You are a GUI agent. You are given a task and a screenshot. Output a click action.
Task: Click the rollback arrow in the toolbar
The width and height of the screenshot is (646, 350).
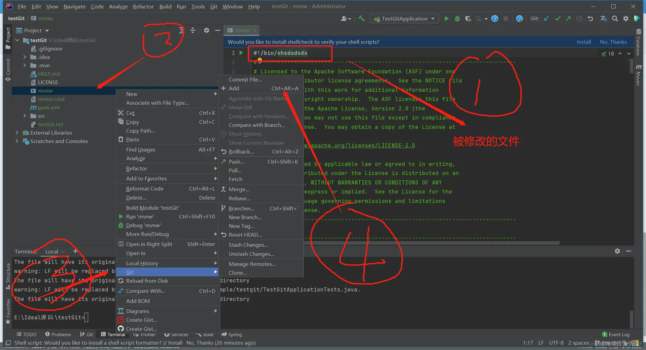[590, 19]
